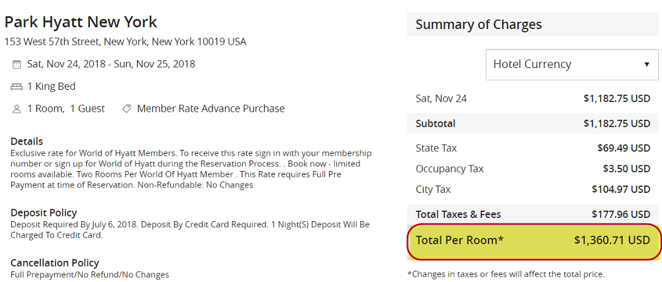Open the Hotel Currency dropdown
This screenshot has height=282, width=662.
click(572, 65)
